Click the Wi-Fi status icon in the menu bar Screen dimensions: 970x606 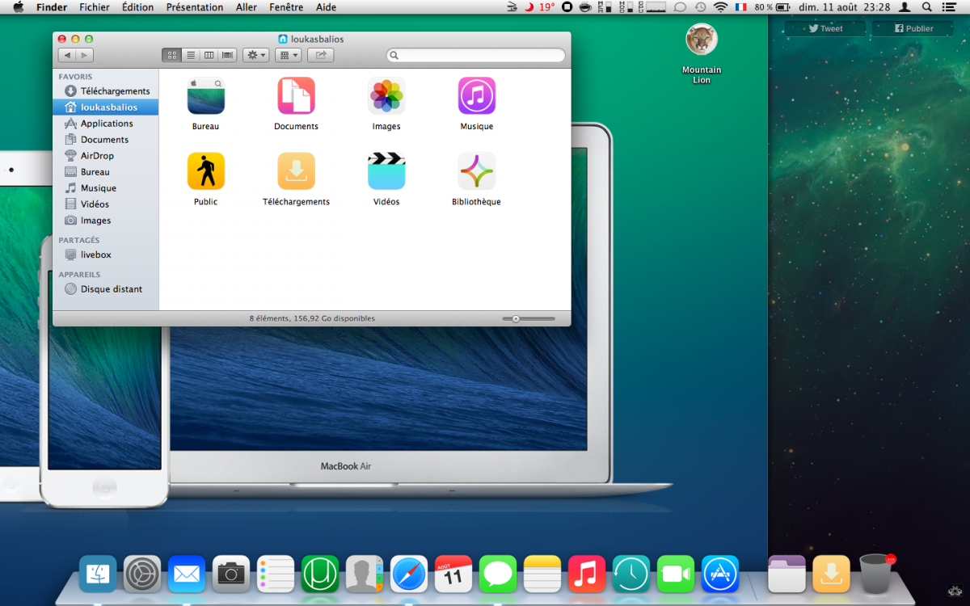pyautogui.click(x=721, y=7)
